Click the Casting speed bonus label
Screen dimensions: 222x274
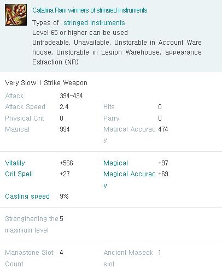27,196
